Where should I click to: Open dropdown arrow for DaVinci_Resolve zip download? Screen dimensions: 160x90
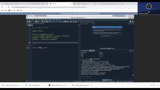click(68, 85)
